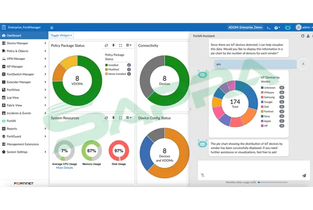Image resolution: width=313 pixels, height=210 pixels.
Task: Open the help question mark menu
Action: [277, 28]
